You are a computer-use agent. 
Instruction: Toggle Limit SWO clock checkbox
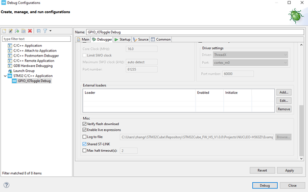[84, 56]
